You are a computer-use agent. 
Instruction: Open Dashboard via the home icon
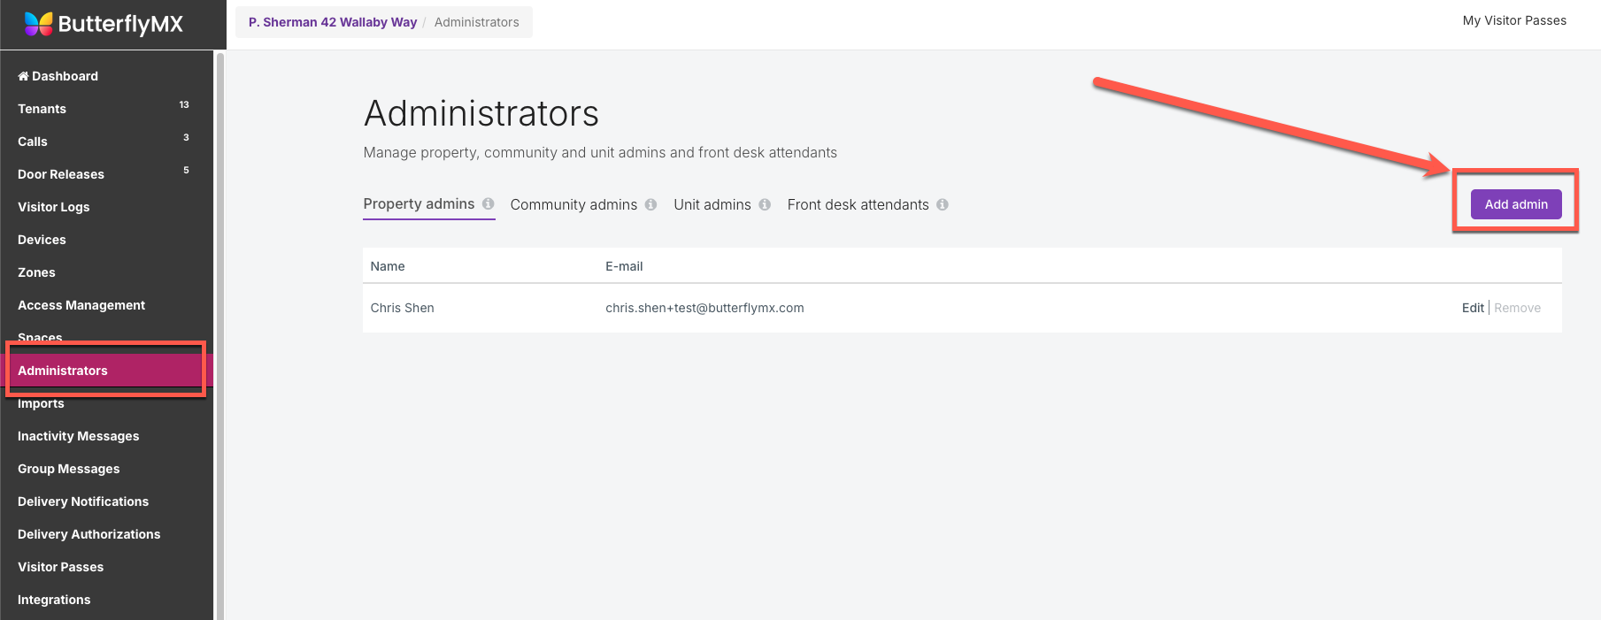tap(23, 76)
